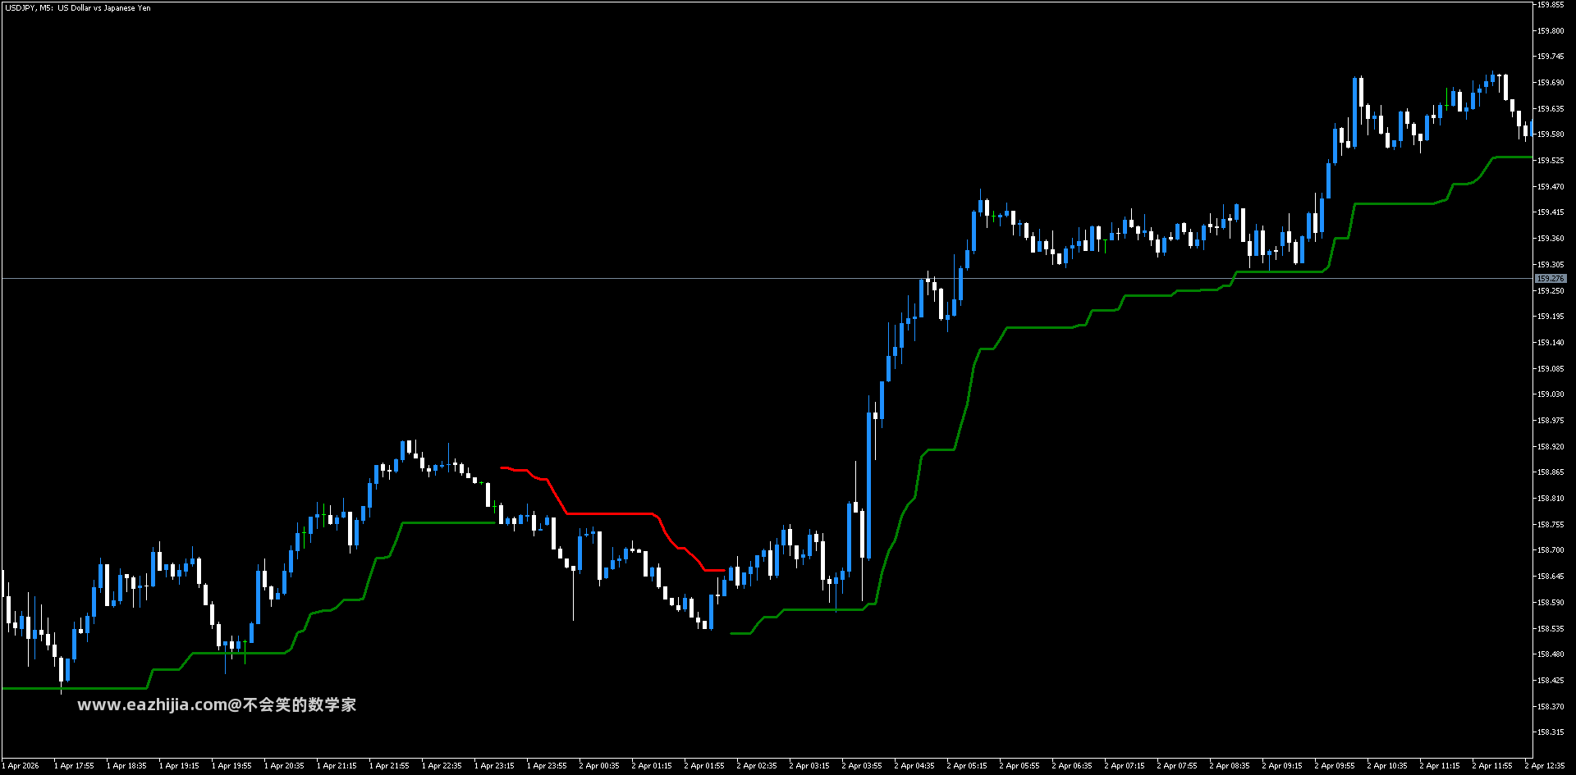
Task: Click the 158.535 price scale label
Action: pos(1551,629)
